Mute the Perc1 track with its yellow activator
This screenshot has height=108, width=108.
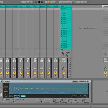coord(28,73)
